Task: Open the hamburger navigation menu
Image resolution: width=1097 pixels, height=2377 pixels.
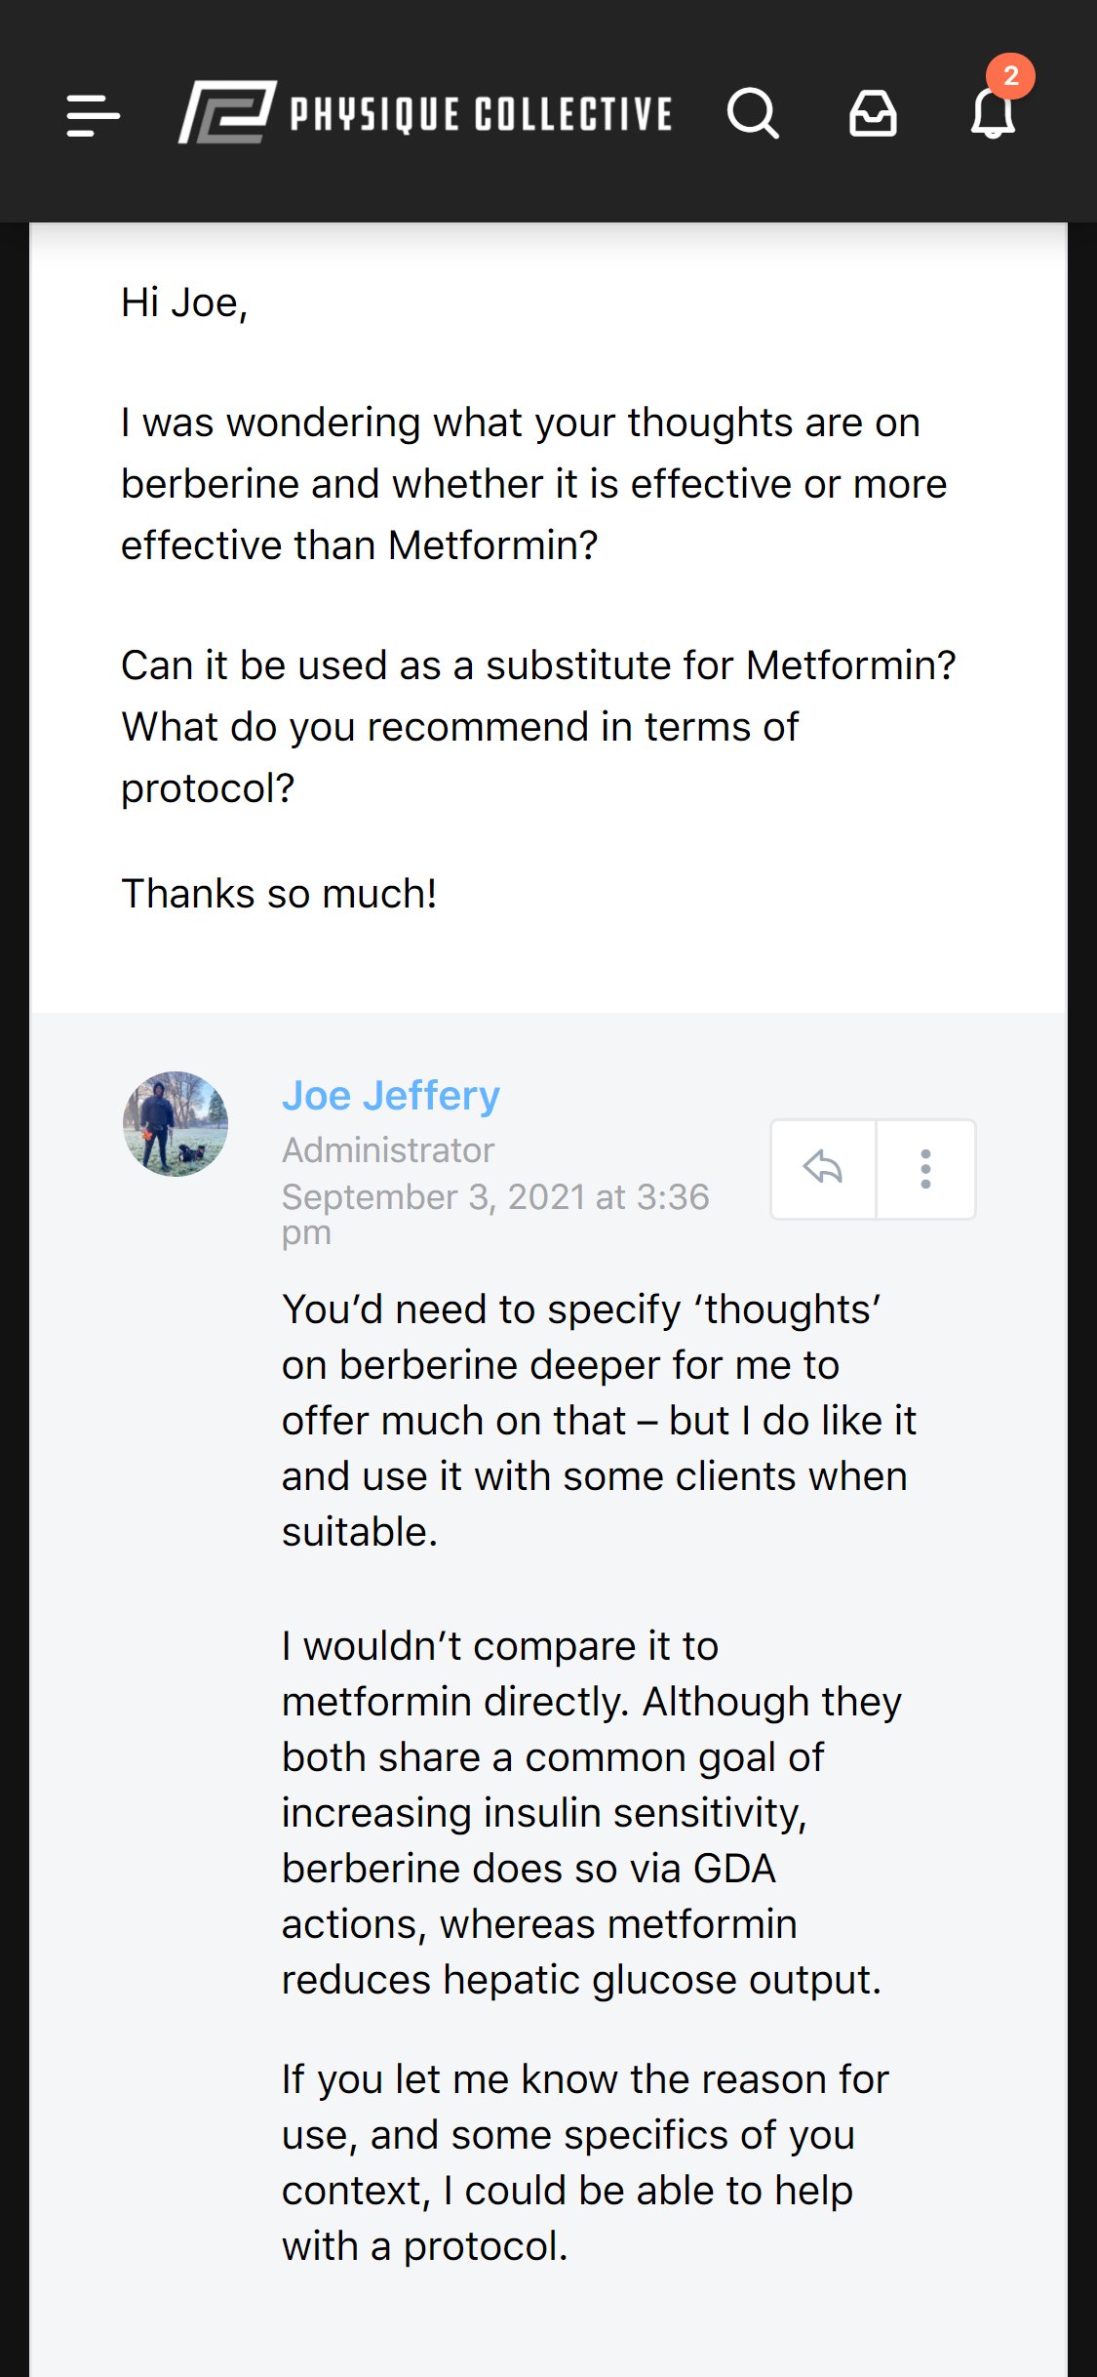Action: pyautogui.click(x=93, y=114)
